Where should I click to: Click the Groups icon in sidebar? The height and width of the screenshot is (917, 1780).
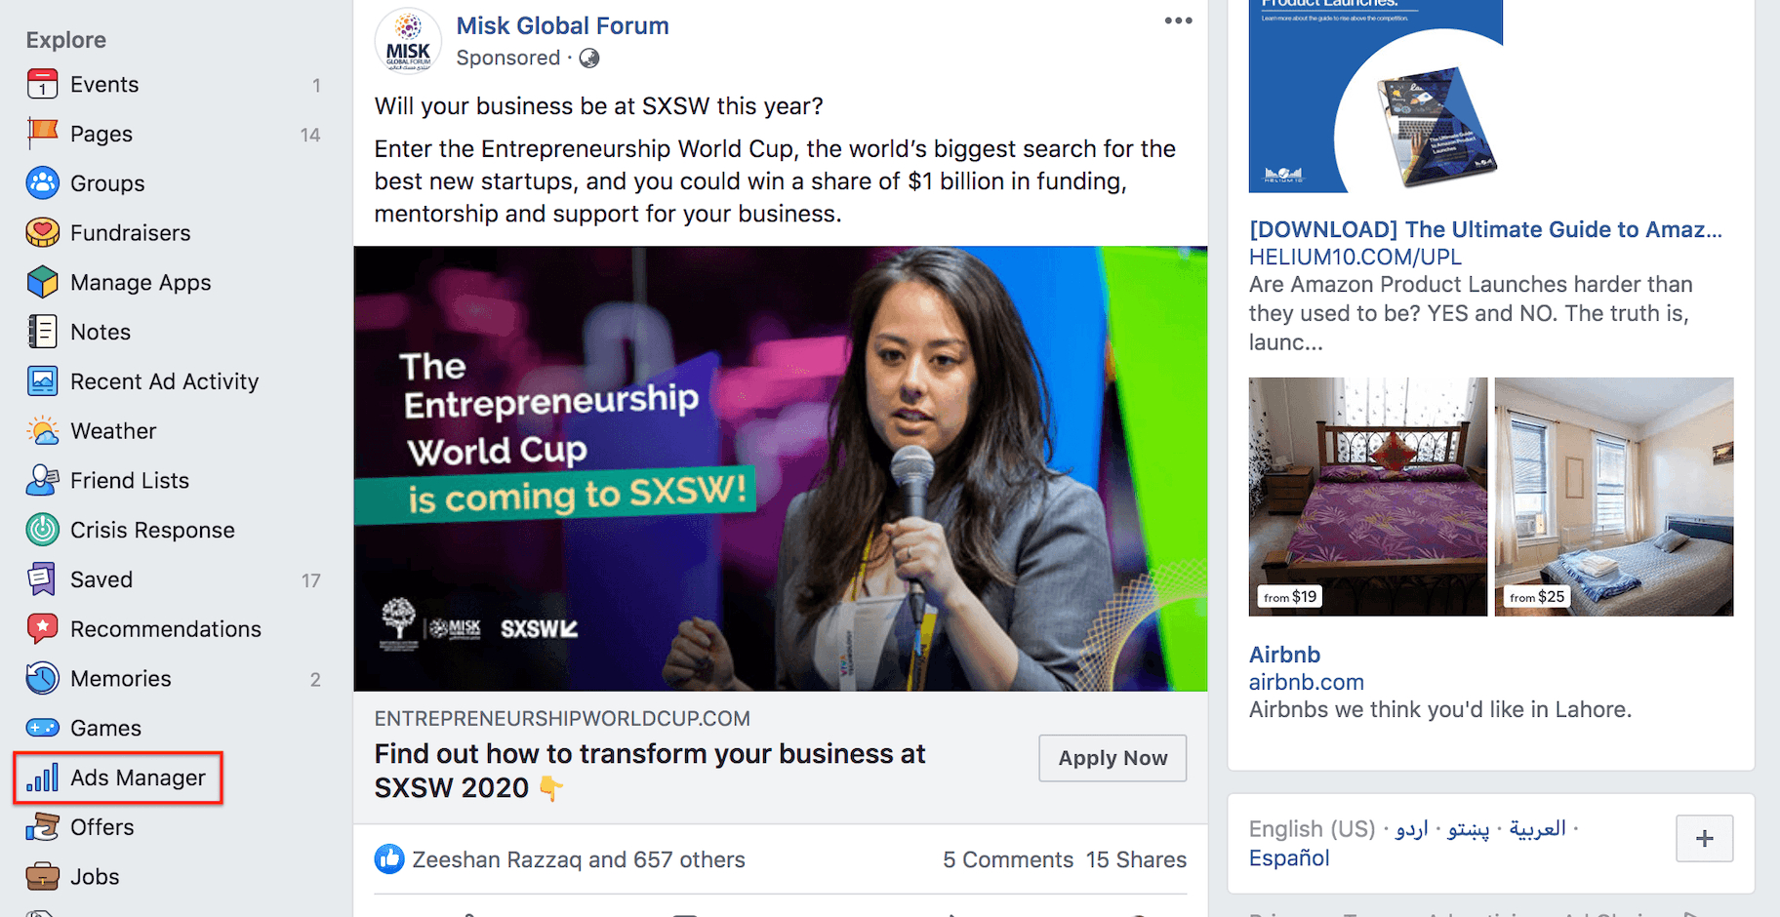(42, 183)
